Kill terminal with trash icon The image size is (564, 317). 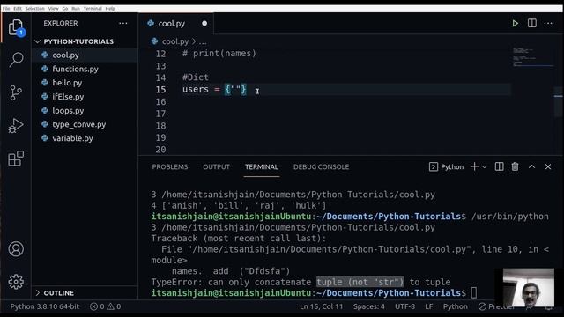click(515, 166)
